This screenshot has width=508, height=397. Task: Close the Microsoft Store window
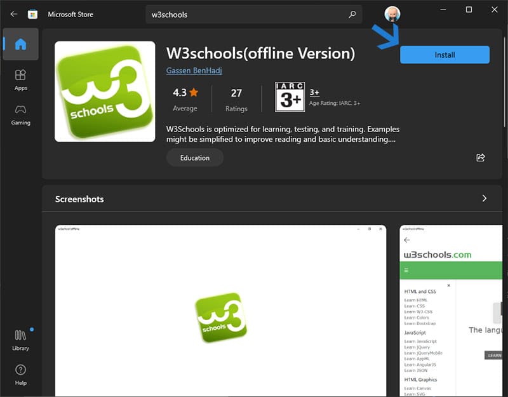(x=494, y=10)
